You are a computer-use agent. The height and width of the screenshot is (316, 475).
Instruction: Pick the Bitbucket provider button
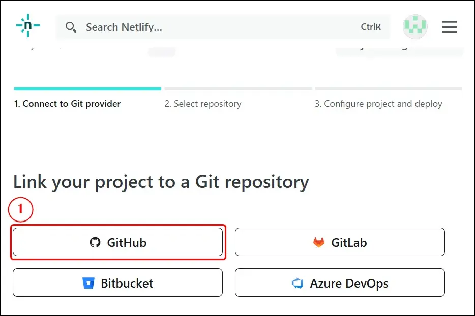pos(117,282)
